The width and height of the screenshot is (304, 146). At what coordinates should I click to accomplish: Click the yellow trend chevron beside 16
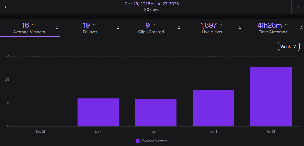(33, 25)
